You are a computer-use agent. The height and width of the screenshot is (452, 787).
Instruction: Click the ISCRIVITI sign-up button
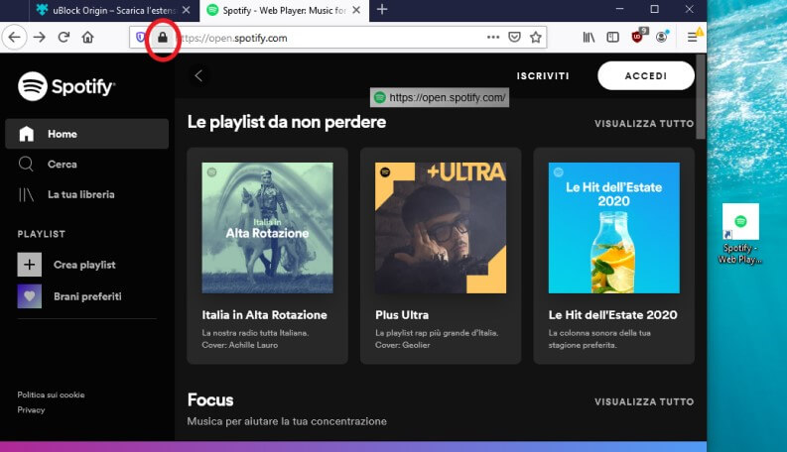click(x=543, y=75)
